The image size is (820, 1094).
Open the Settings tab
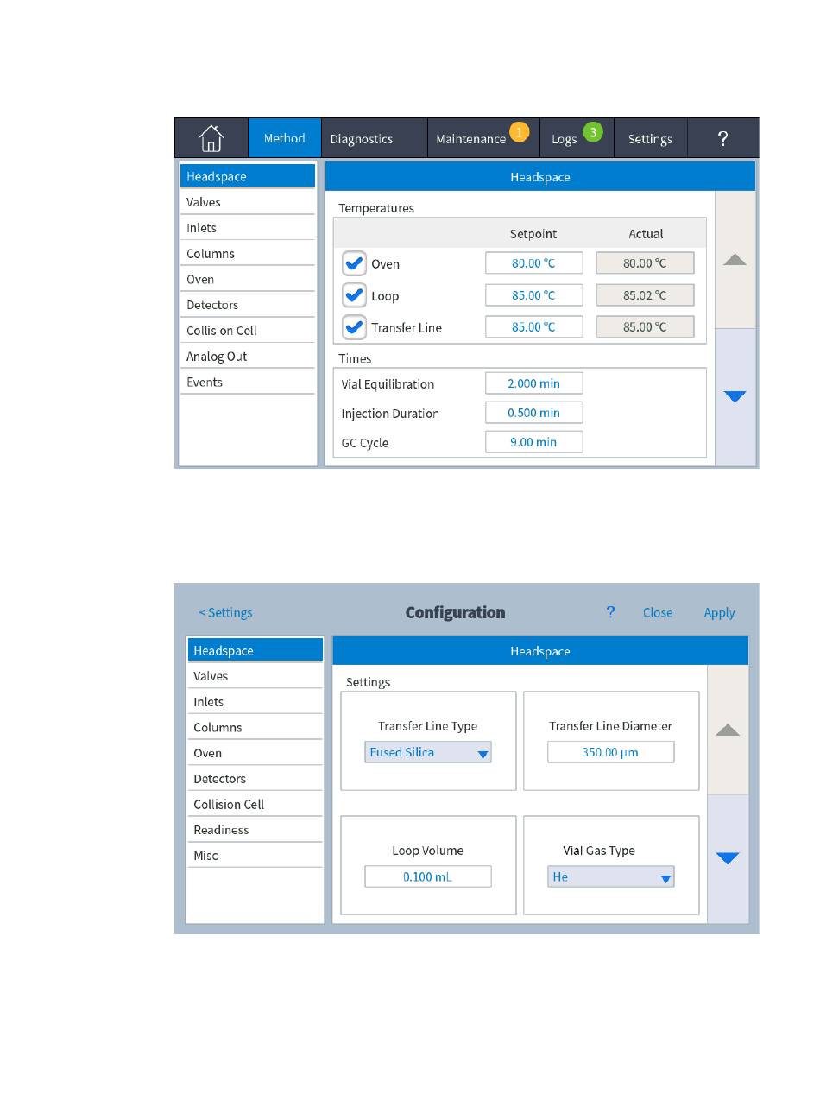(650, 138)
